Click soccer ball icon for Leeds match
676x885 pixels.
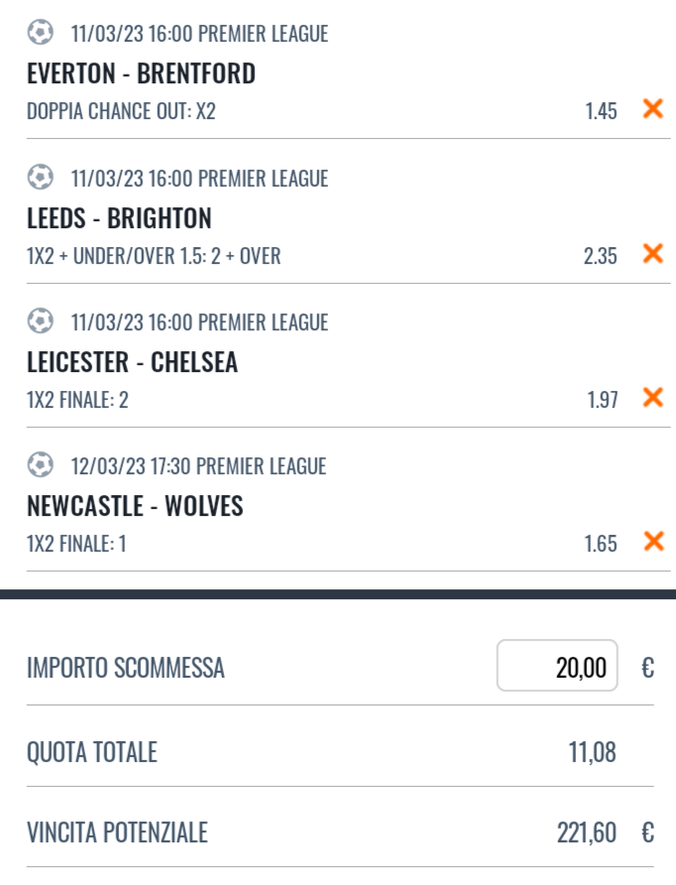click(x=40, y=178)
